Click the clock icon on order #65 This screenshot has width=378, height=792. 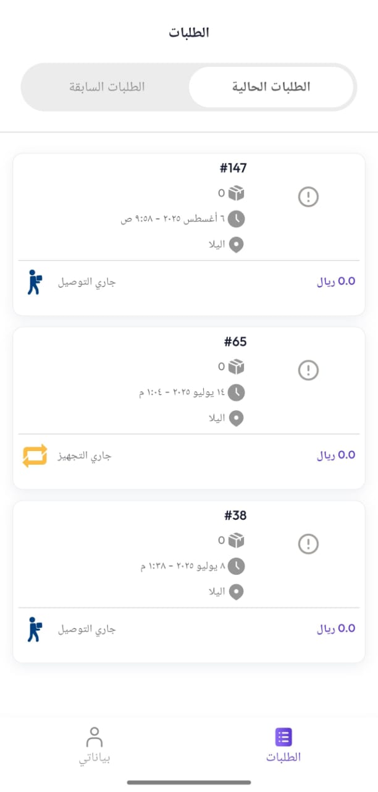pyautogui.click(x=237, y=392)
